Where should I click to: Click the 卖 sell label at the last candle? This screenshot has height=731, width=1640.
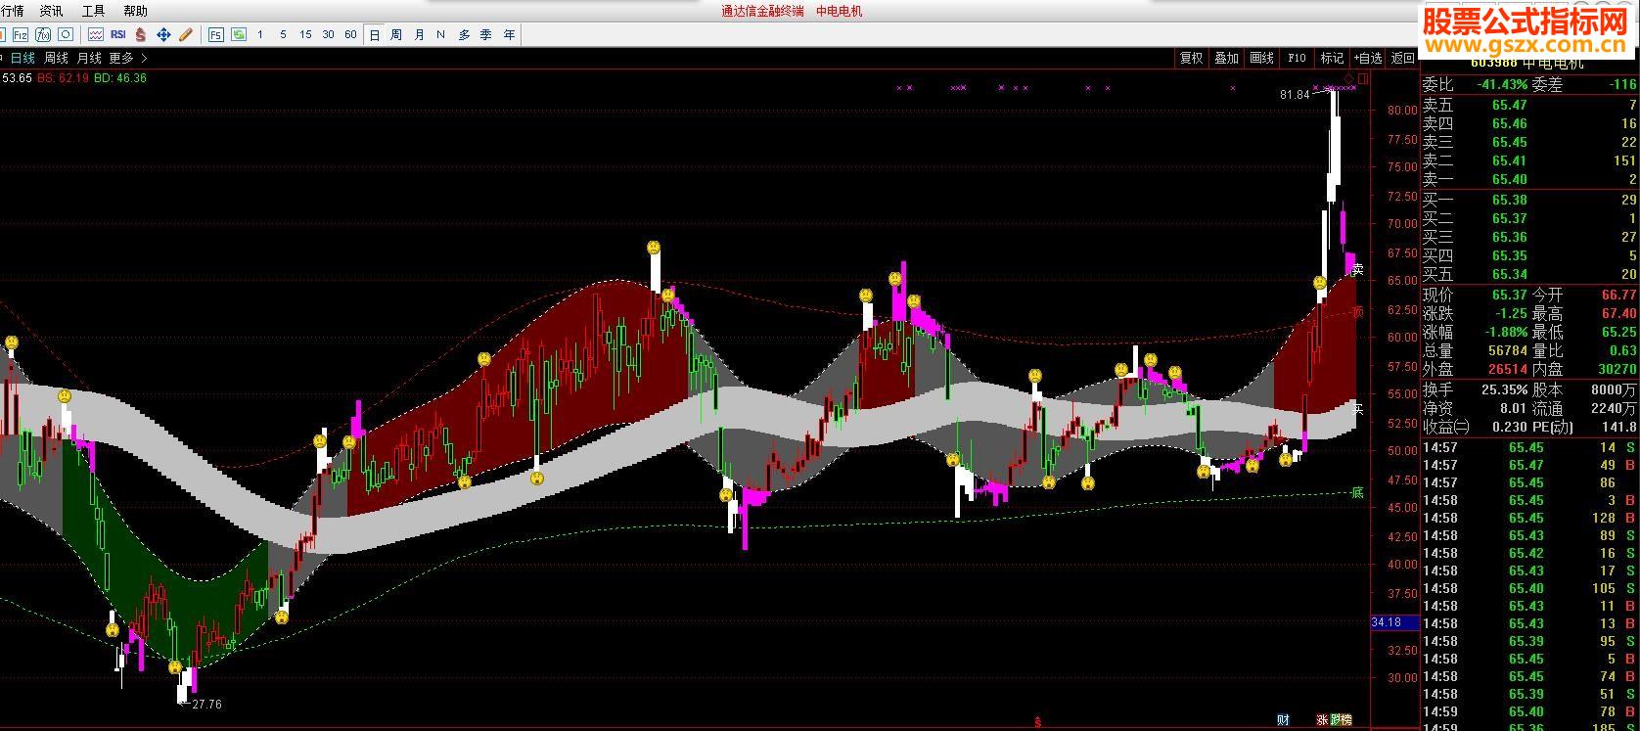click(1357, 269)
